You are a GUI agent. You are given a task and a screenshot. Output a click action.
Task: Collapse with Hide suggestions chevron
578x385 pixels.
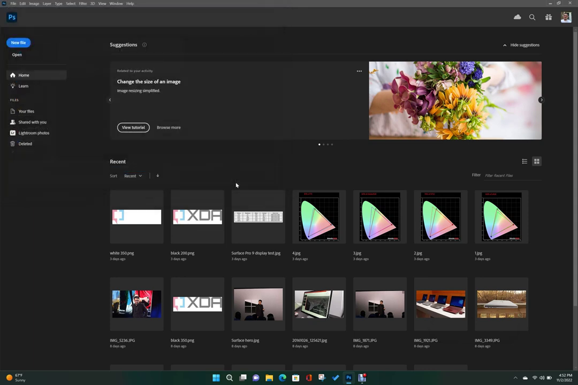[505, 45]
